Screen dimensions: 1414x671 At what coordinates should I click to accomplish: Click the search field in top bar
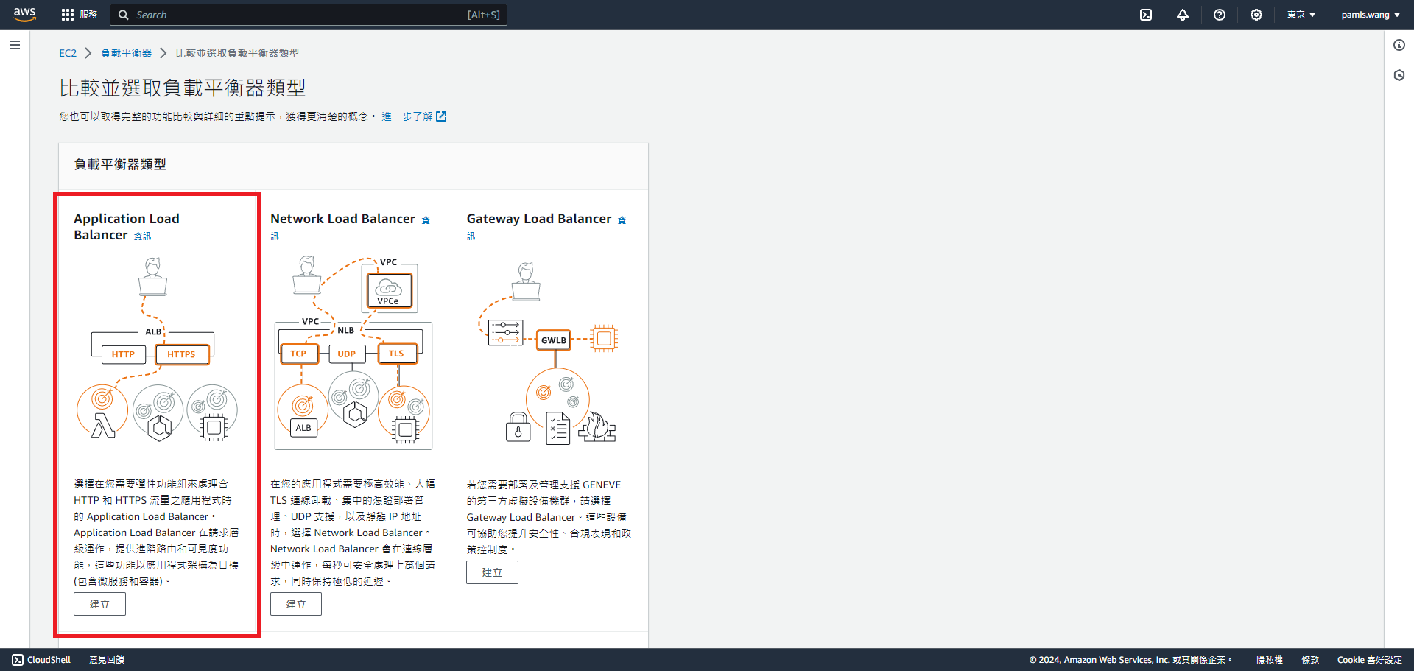click(309, 15)
